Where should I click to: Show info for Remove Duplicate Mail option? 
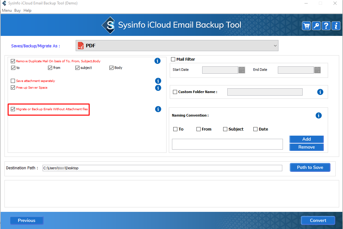pyautogui.click(x=157, y=61)
